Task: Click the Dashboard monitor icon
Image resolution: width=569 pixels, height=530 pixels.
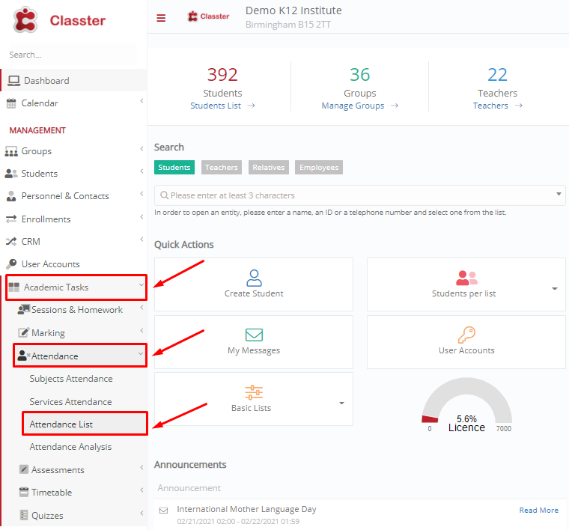Action: (13, 81)
